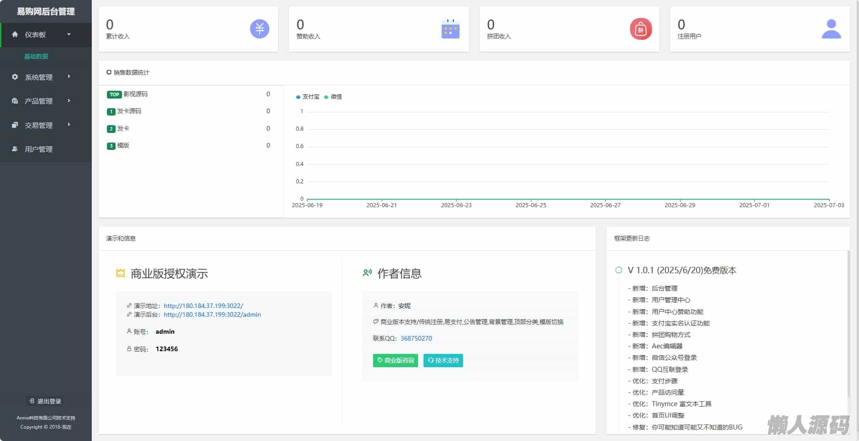Expand the 系统管理 submenu arrow
Screen dimensions: 859x441
(x=69, y=77)
